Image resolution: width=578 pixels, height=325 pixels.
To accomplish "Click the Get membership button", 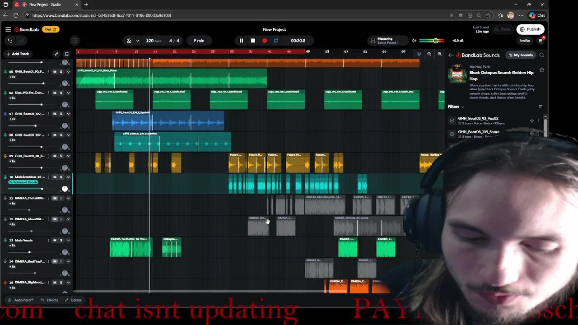I will coord(50,29).
